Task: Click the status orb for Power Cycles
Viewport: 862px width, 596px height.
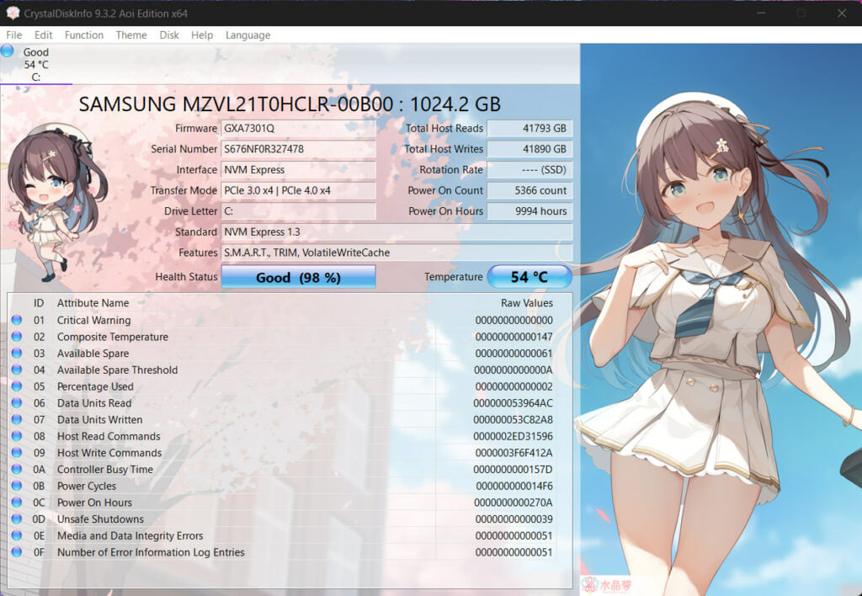Action: coord(17,486)
